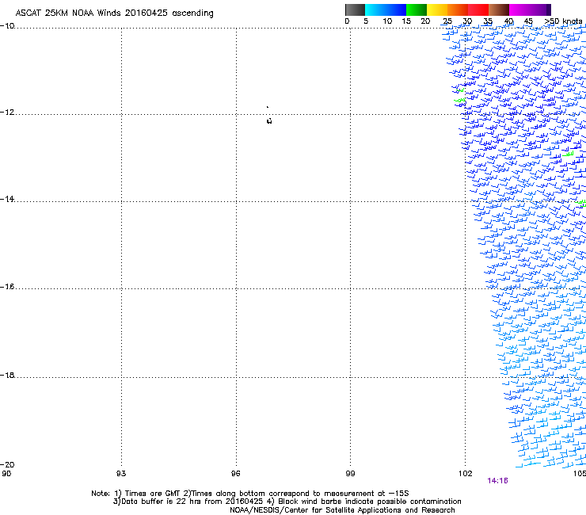Viewport: 586px width, 515px height.
Task: Click the '-18' latitude axis label
Action: coord(7,375)
